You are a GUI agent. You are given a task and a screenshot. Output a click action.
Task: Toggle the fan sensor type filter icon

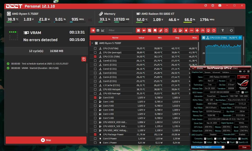pyautogui.click(x=197, y=30)
